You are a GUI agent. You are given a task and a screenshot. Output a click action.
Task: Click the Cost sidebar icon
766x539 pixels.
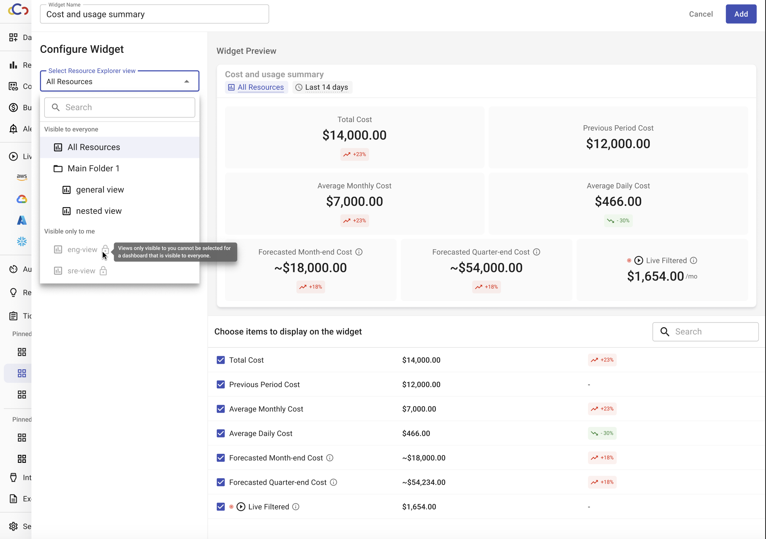tap(13, 86)
